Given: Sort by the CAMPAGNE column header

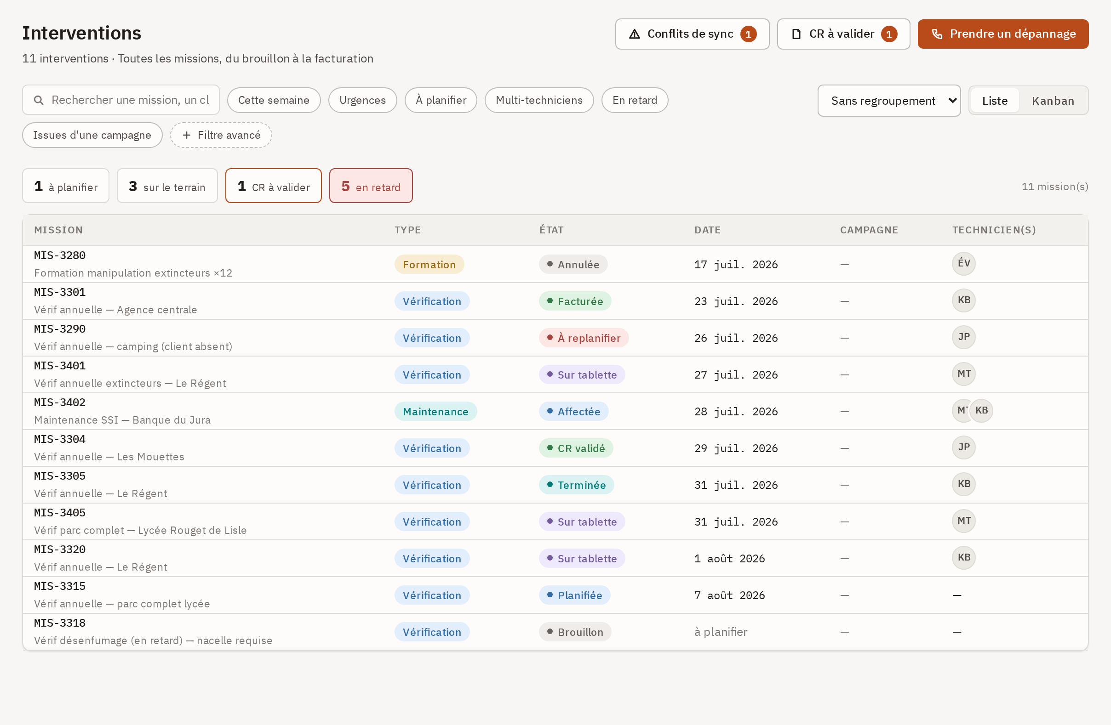Looking at the screenshot, I should [869, 230].
